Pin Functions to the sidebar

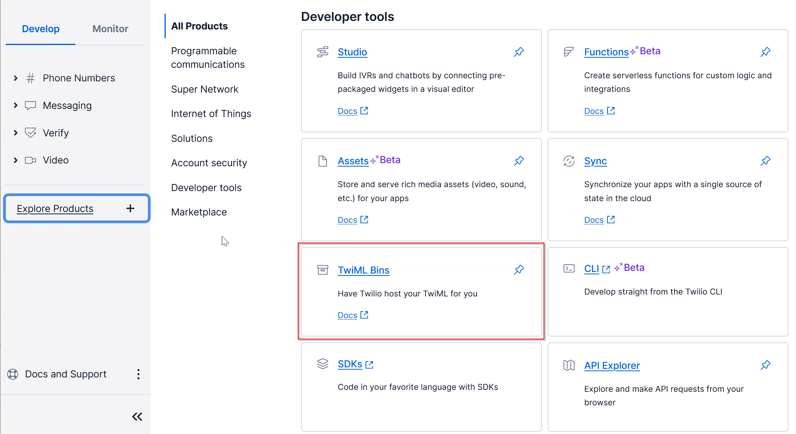click(765, 52)
